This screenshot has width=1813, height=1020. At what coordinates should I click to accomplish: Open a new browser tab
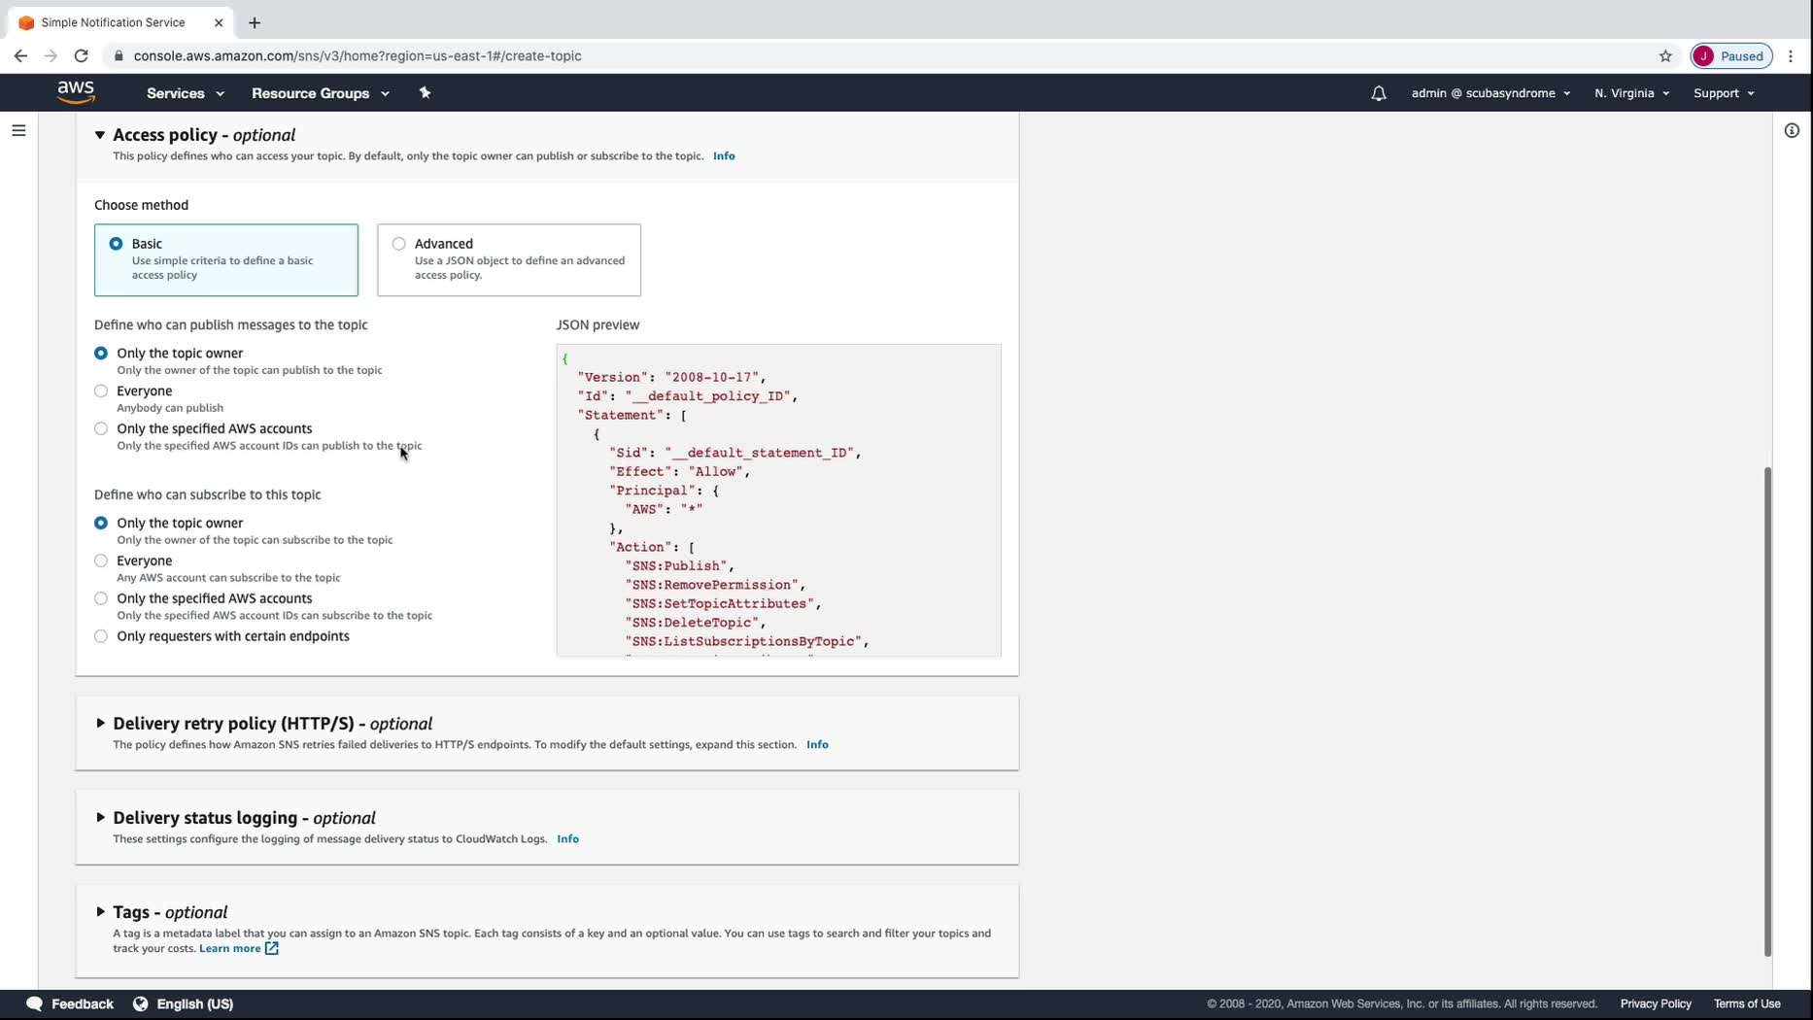(x=255, y=22)
